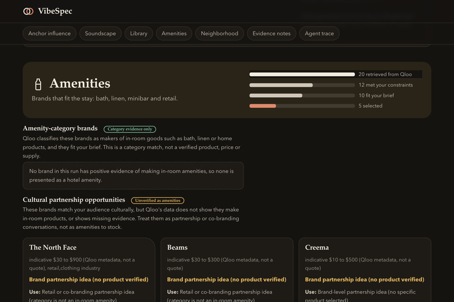This screenshot has height=302, width=454.
Task: Click the '20 retrieved from Qloo' label
Action: tap(385, 74)
